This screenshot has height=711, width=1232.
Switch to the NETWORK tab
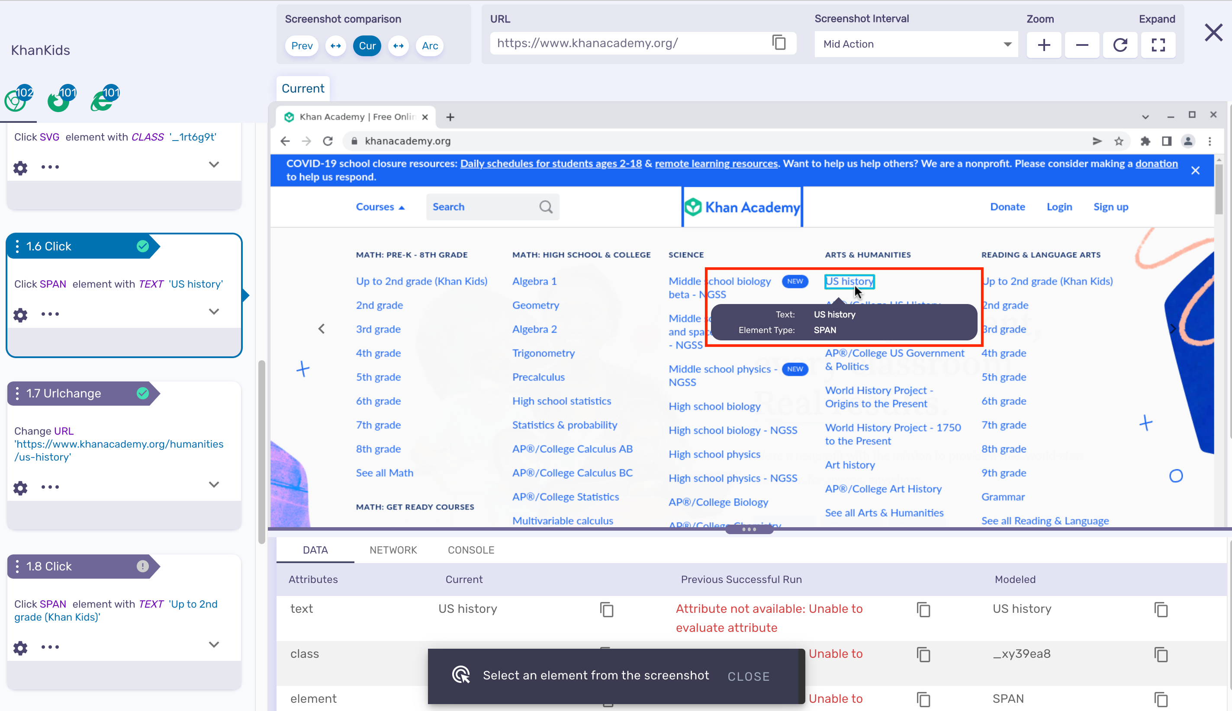click(x=393, y=551)
